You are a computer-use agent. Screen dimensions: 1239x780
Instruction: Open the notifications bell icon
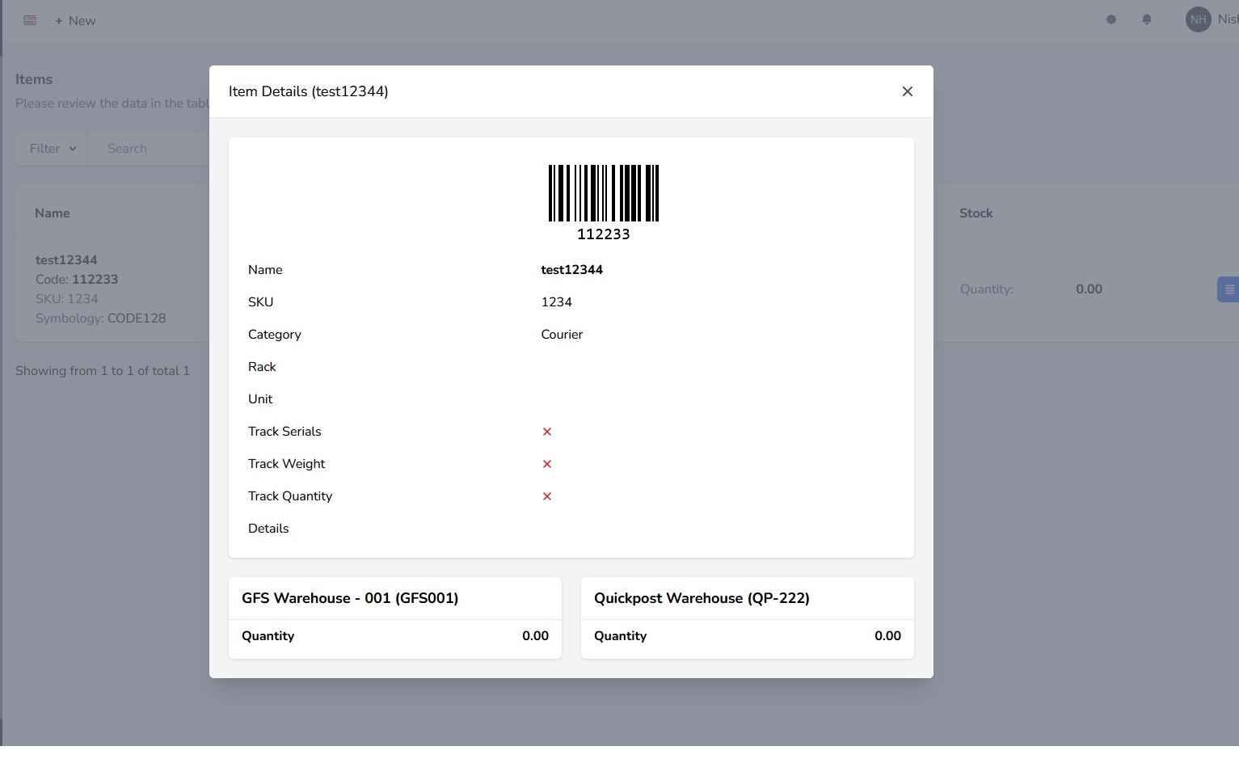point(1147,19)
